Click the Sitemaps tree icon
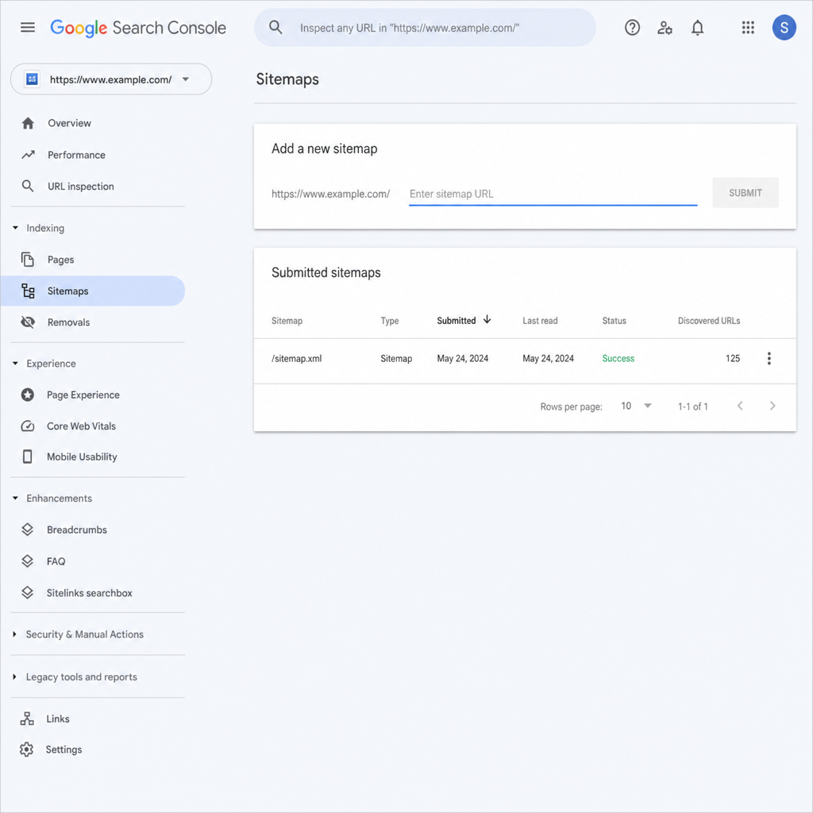The width and height of the screenshot is (813, 813). point(28,291)
